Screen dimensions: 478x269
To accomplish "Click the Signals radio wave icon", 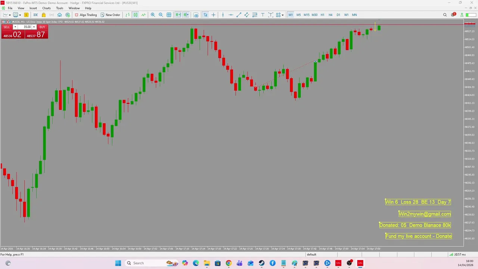I will coord(52,15).
